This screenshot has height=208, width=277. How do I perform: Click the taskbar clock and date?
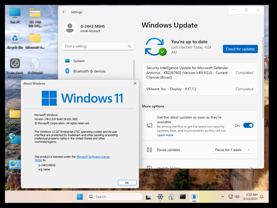click(250, 197)
